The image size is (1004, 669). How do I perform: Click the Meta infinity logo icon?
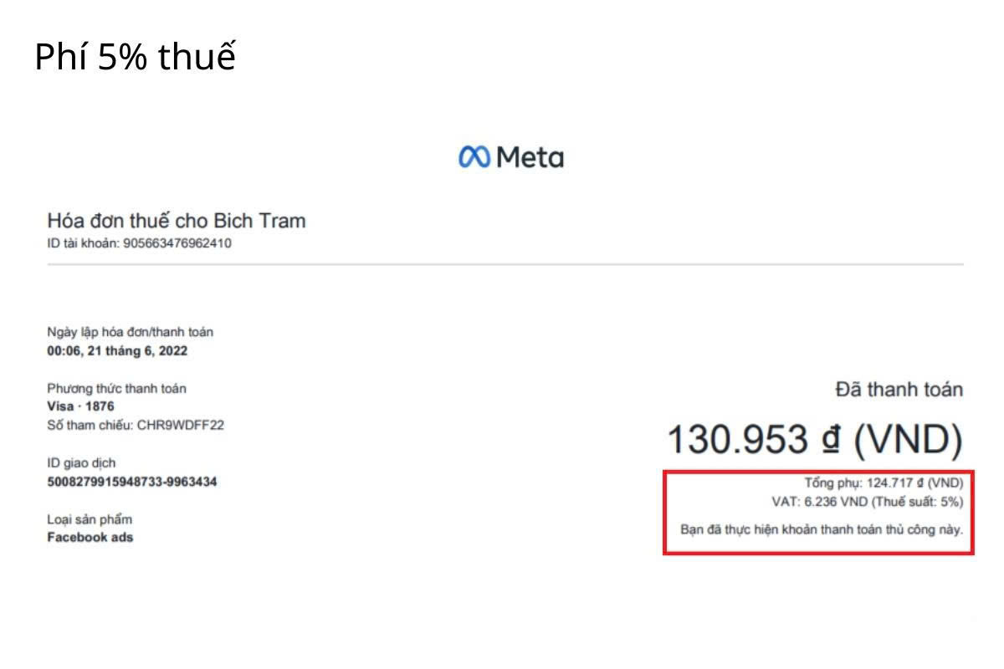click(474, 156)
